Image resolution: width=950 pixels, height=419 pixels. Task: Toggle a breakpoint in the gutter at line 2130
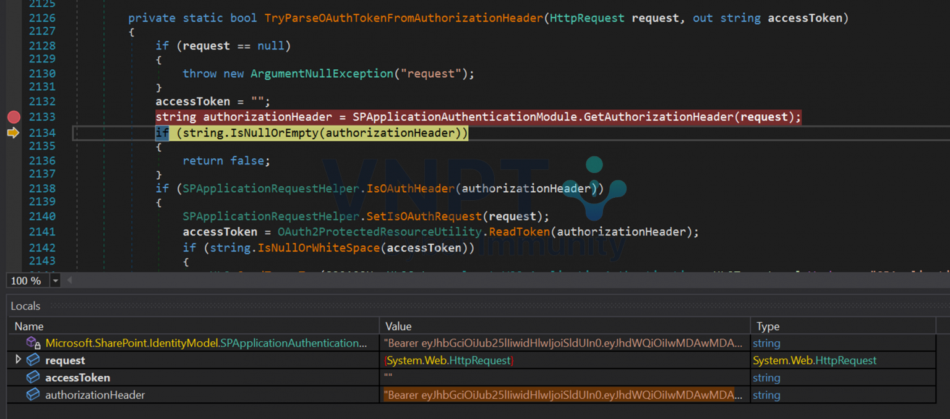coord(14,73)
